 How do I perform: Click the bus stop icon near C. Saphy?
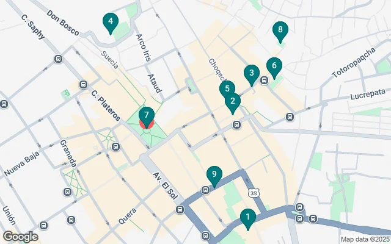[x=59, y=59]
